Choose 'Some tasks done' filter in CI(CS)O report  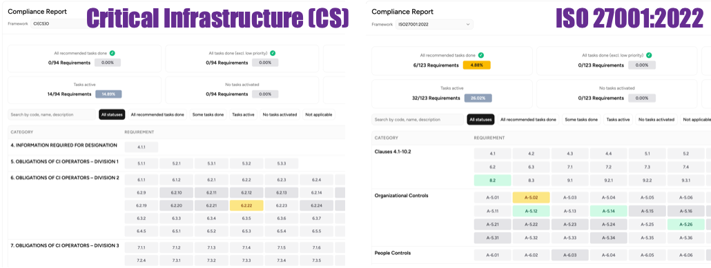pyautogui.click(x=208, y=114)
